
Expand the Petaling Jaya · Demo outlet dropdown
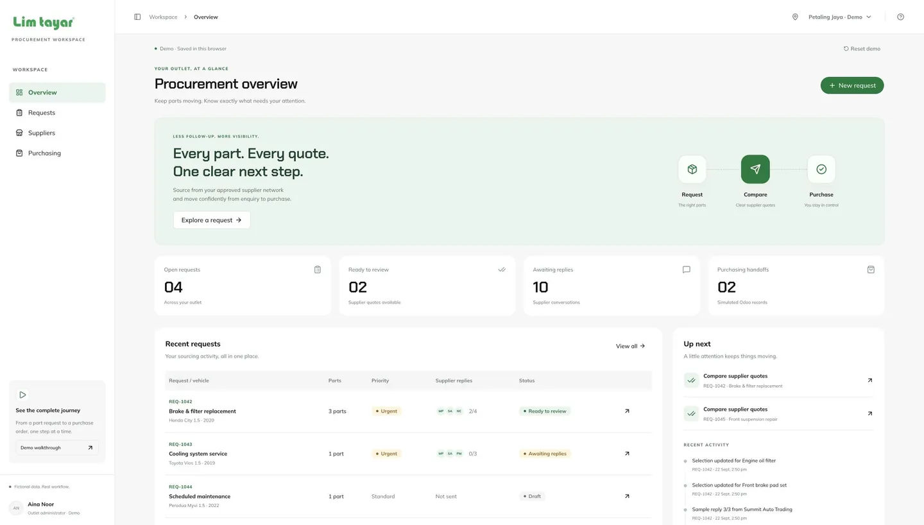pos(840,17)
